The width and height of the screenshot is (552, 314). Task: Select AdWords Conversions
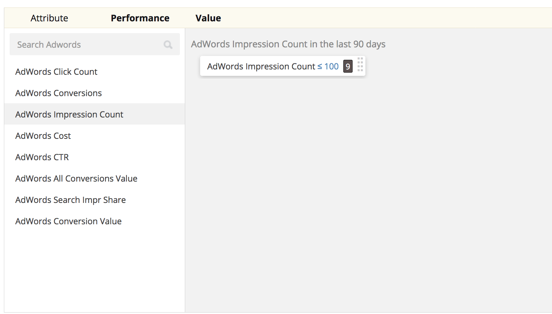pyautogui.click(x=94, y=93)
